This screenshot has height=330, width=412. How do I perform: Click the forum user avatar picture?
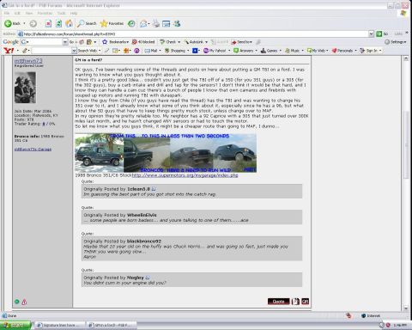click(25, 88)
